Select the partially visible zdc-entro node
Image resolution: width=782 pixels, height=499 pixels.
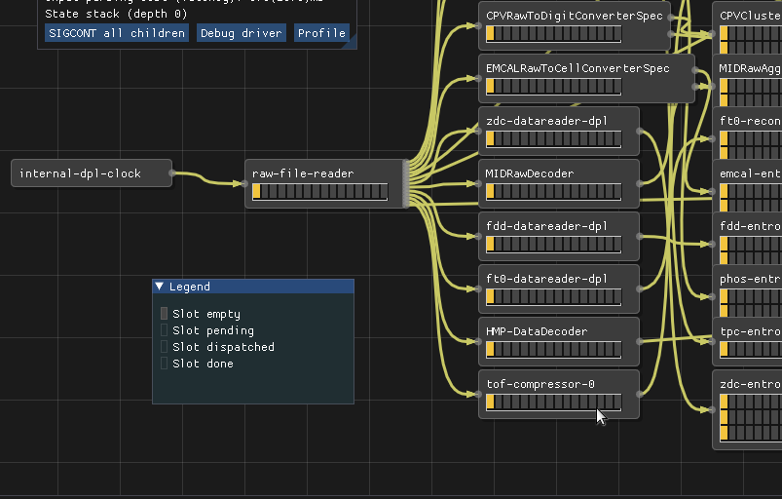747,409
